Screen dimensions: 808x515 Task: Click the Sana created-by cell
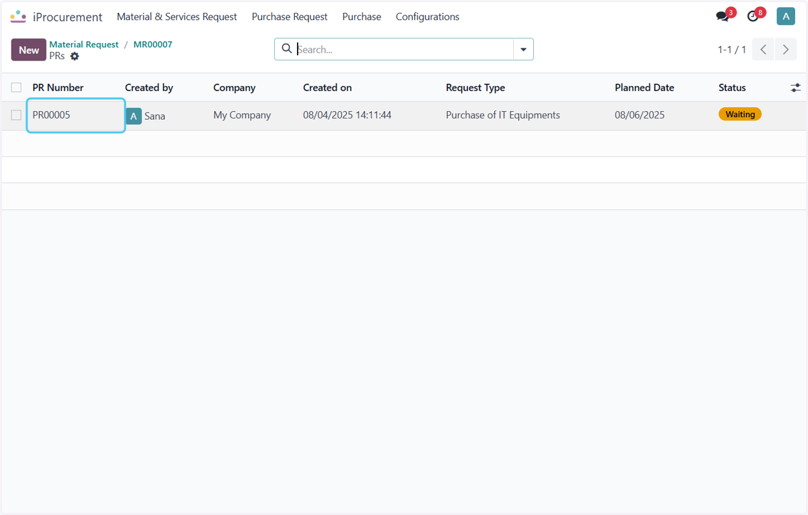tap(155, 116)
